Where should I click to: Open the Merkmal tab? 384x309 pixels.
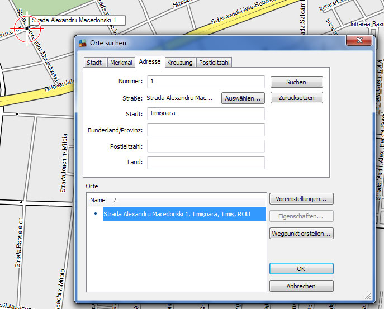coord(121,63)
